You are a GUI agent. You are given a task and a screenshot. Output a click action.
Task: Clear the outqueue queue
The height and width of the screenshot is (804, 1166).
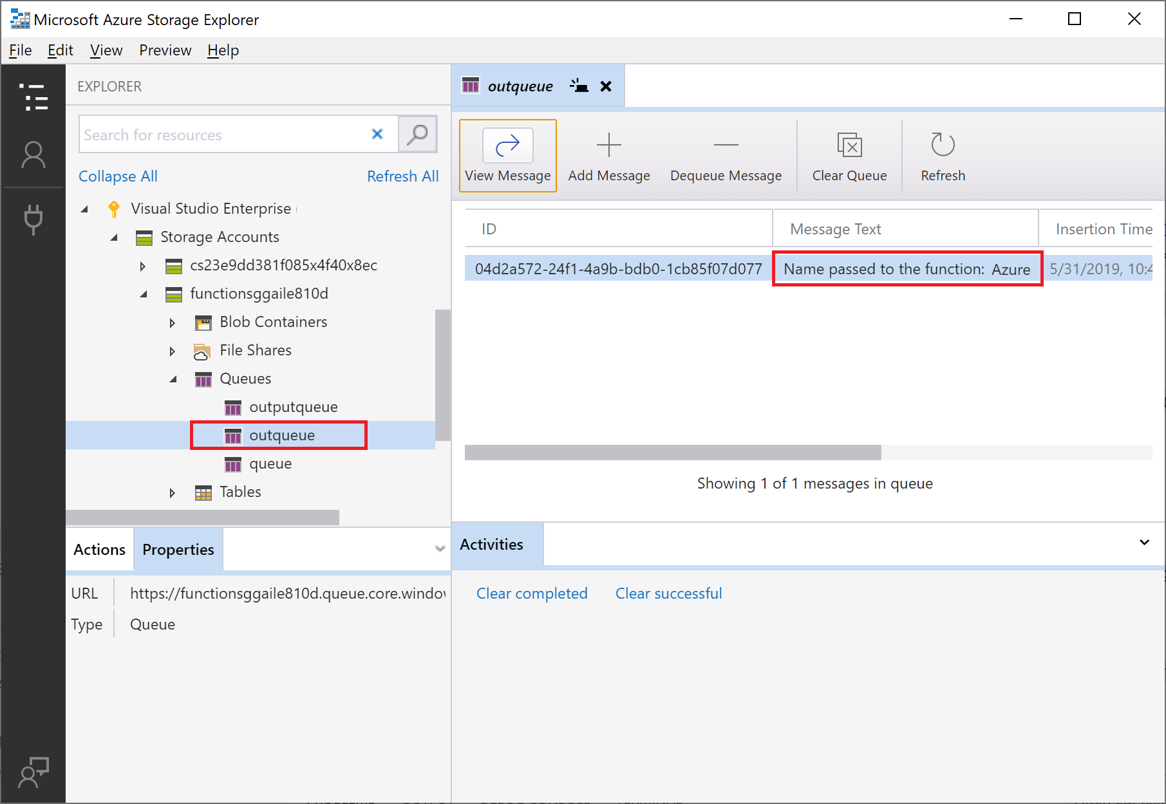(x=849, y=156)
